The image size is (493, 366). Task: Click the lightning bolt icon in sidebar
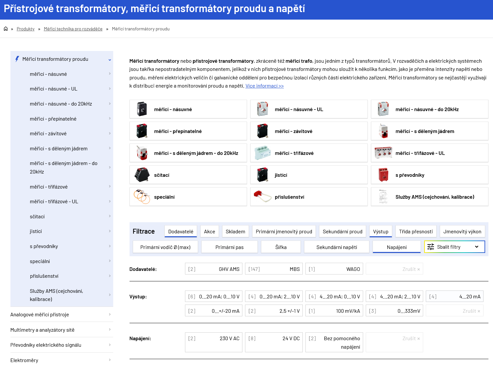pyautogui.click(x=17, y=59)
